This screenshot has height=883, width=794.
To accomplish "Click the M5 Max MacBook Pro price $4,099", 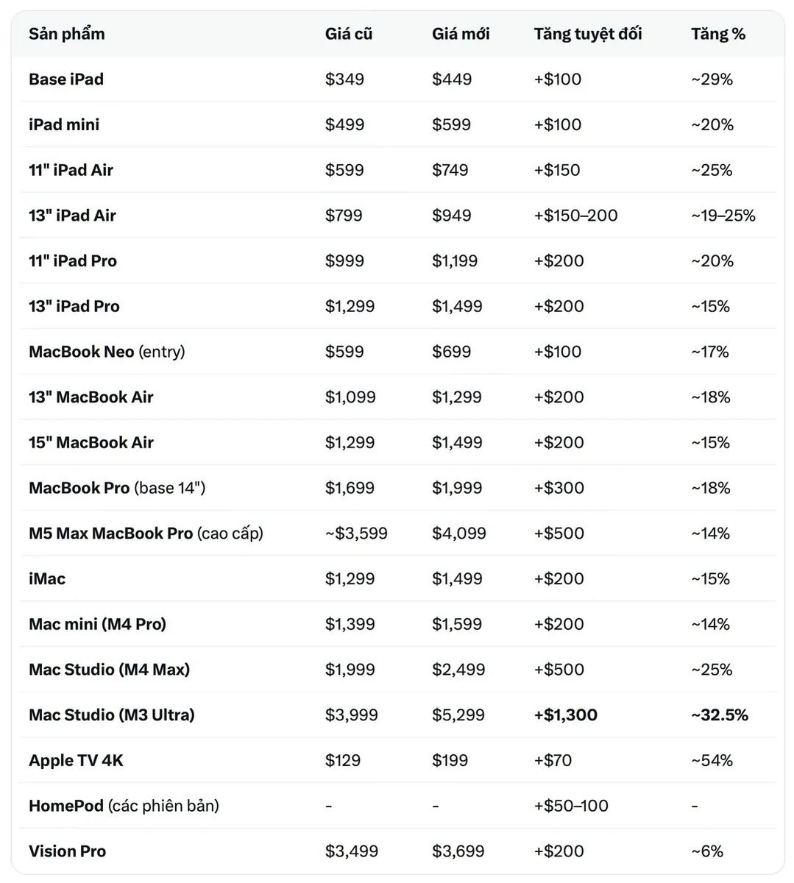I will coord(459,533).
